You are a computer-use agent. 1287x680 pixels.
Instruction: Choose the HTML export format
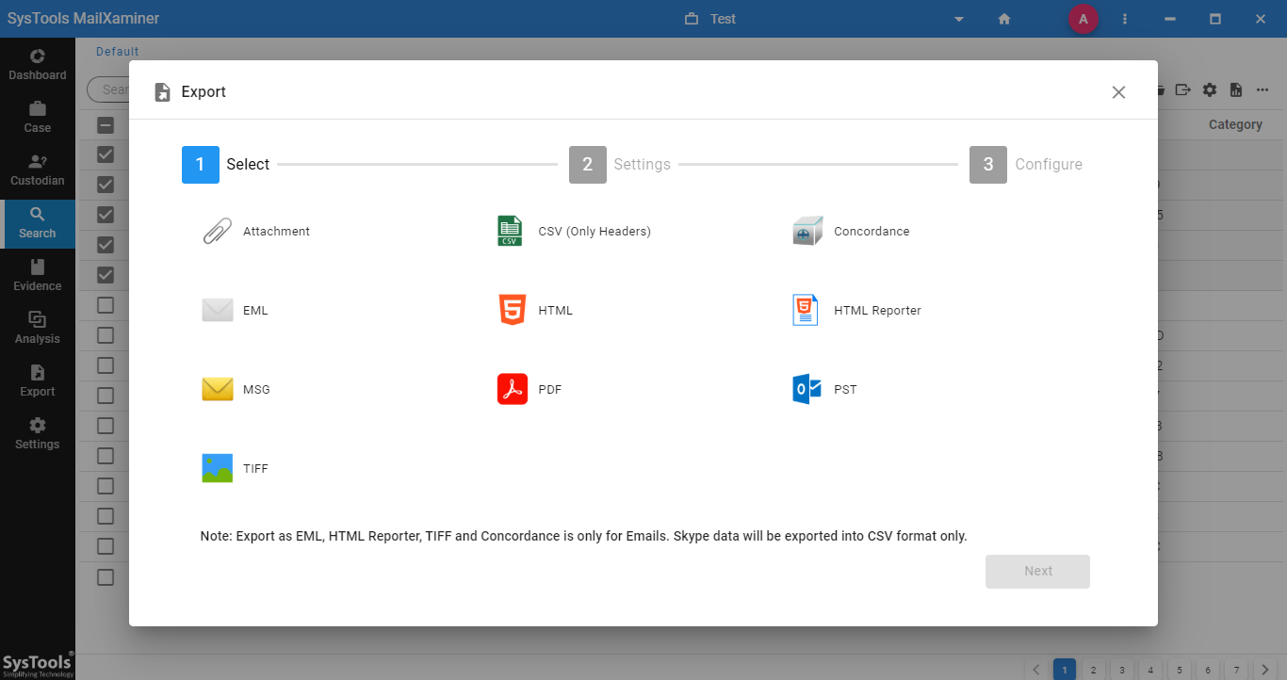[x=535, y=310]
